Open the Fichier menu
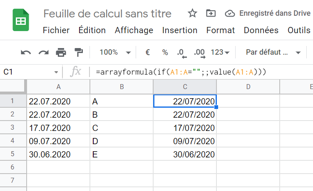The width and height of the screenshot is (313, 191). pos(56,30)
